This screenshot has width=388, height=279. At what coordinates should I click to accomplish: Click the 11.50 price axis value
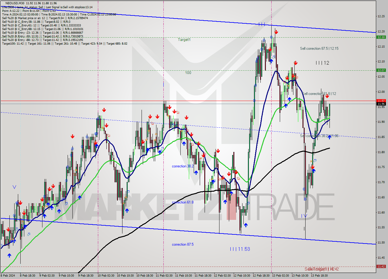point(381,242)
